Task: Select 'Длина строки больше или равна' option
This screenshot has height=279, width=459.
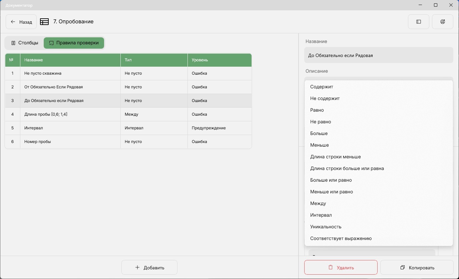Action: 379,168
